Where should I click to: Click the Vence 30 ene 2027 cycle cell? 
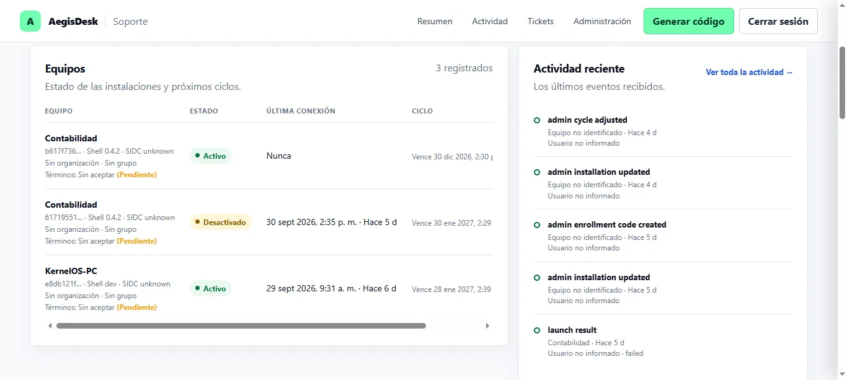pos(452,223)
